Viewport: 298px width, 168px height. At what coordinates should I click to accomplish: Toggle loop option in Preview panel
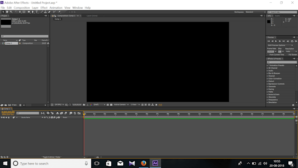pos(292,41)
